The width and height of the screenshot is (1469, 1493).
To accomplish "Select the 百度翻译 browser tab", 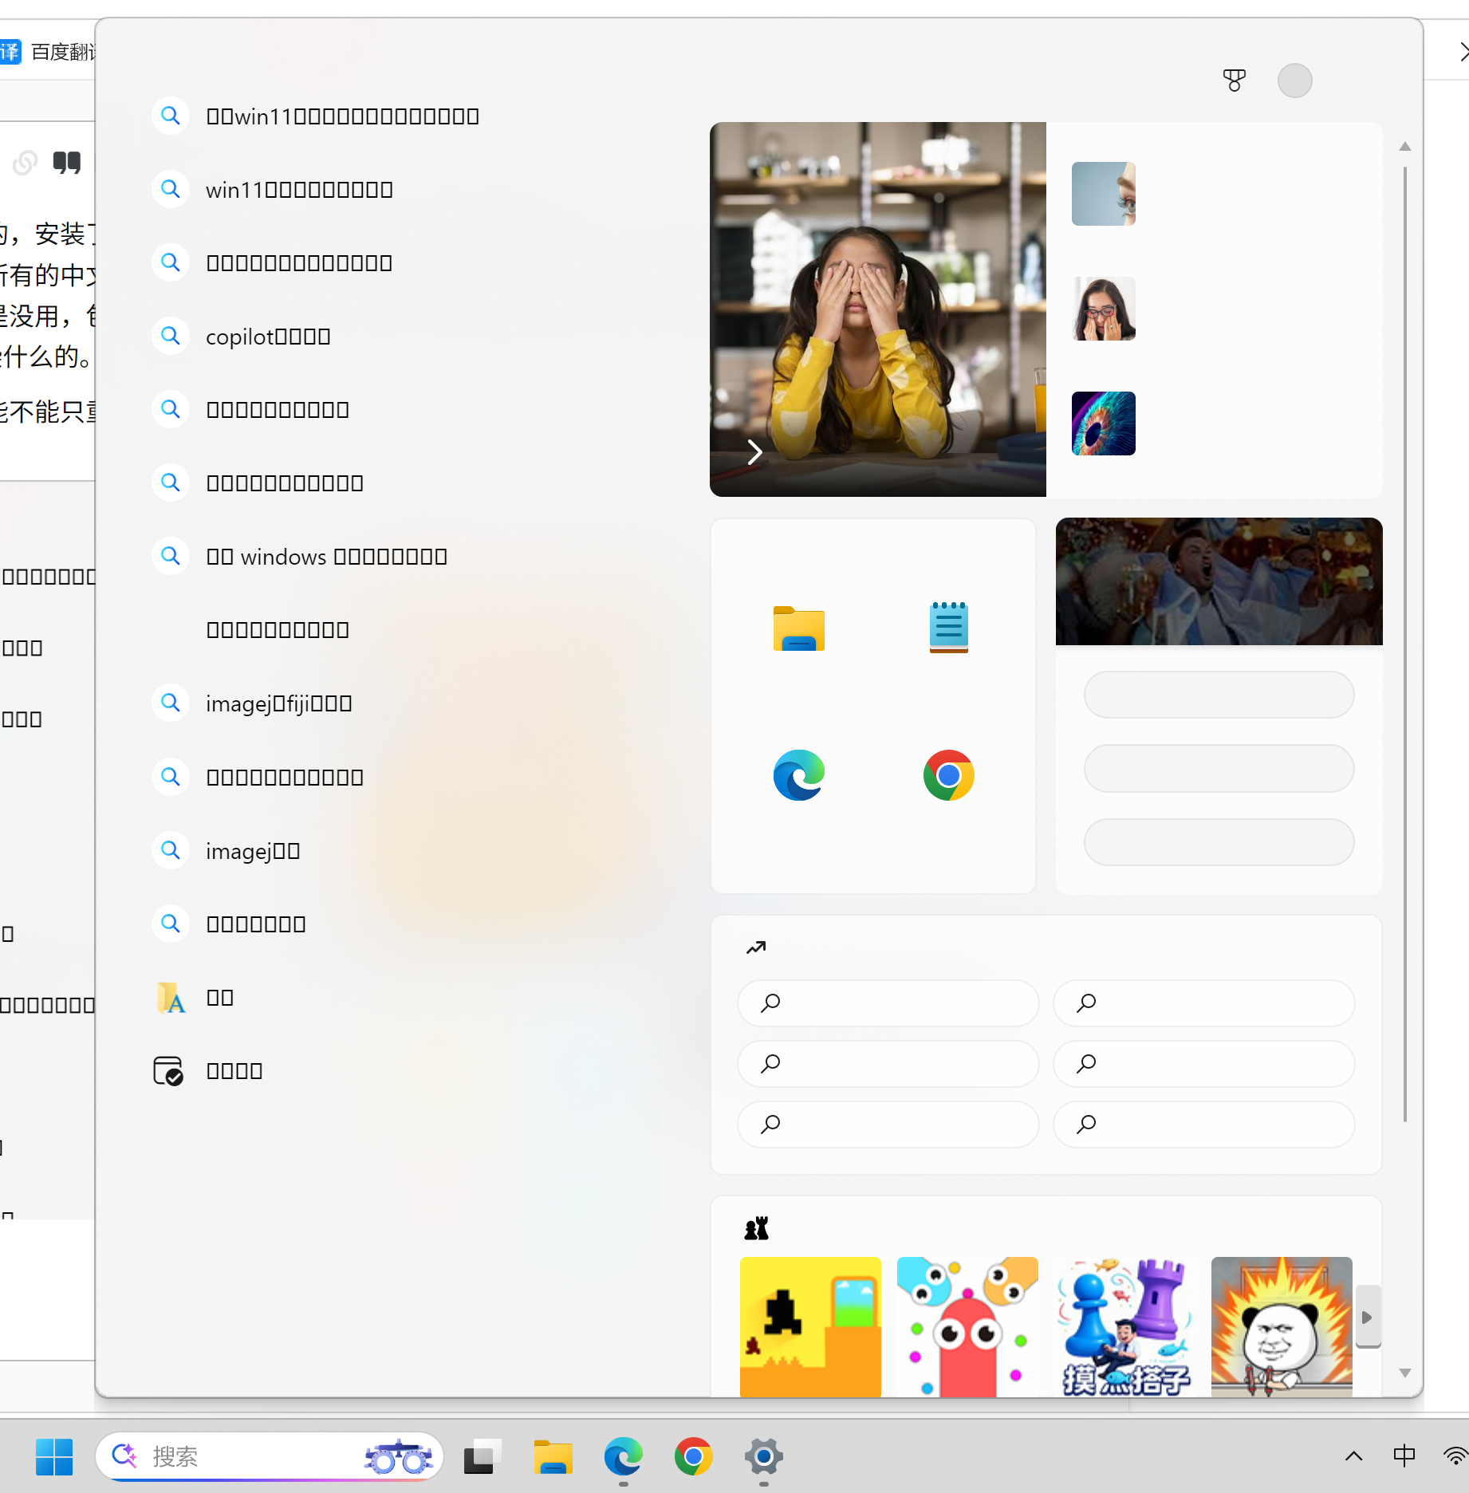I will pos(48,52).
